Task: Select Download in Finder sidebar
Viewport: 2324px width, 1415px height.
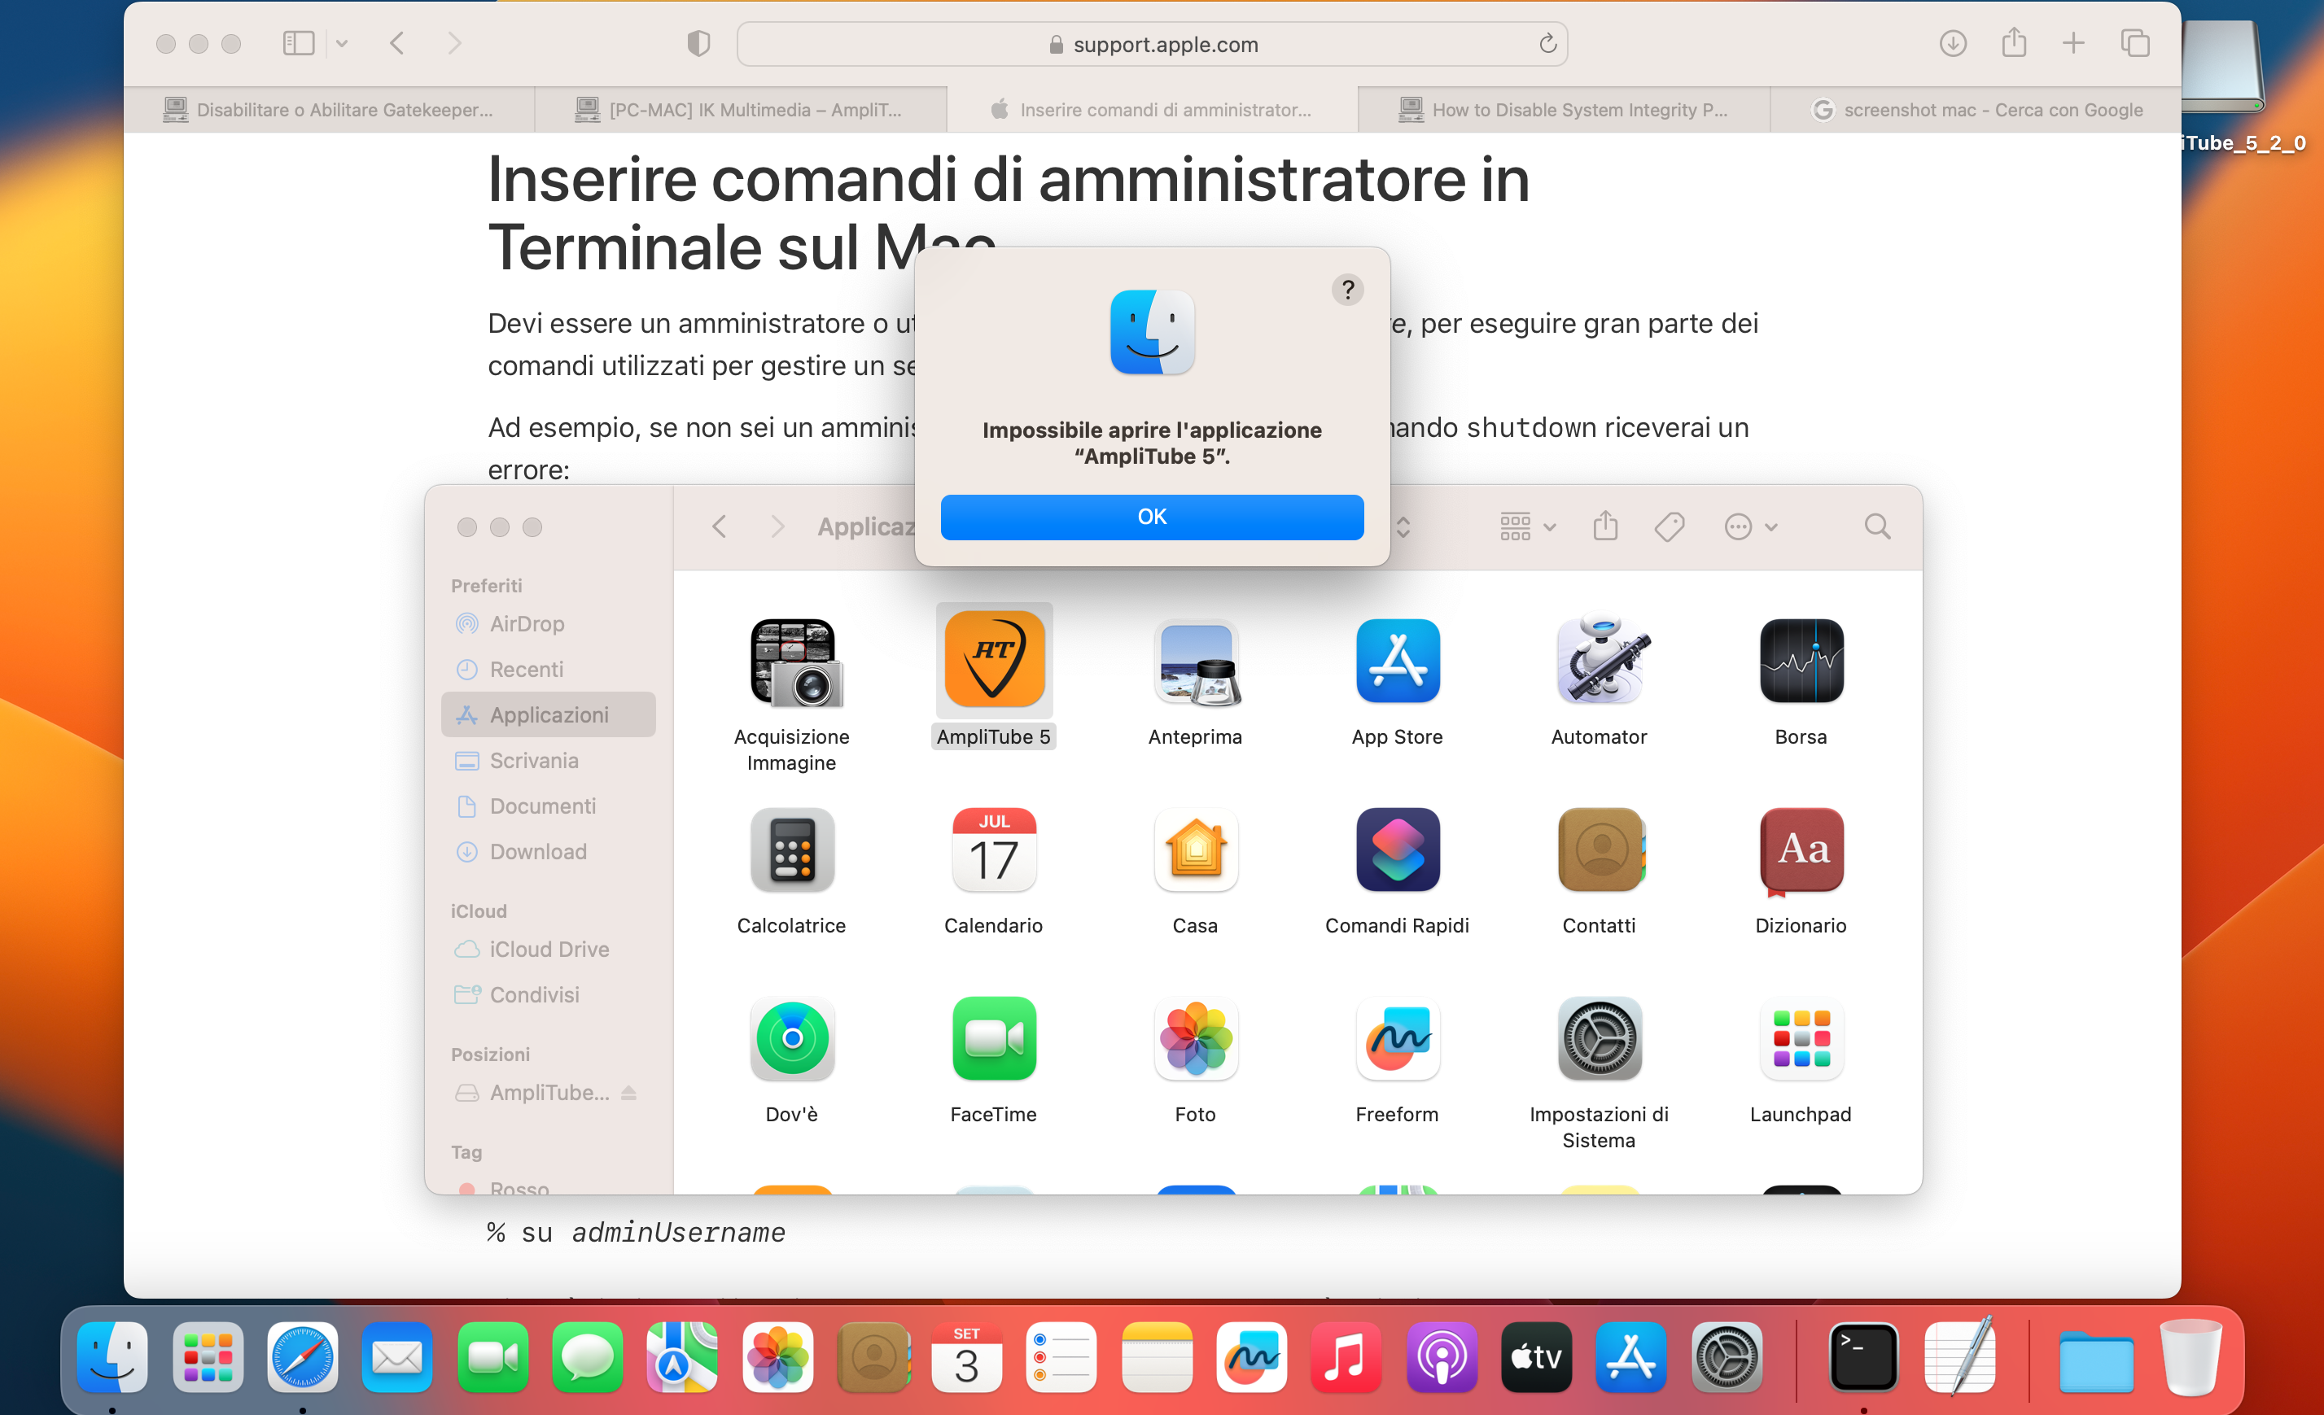Action: click(548, 851)
